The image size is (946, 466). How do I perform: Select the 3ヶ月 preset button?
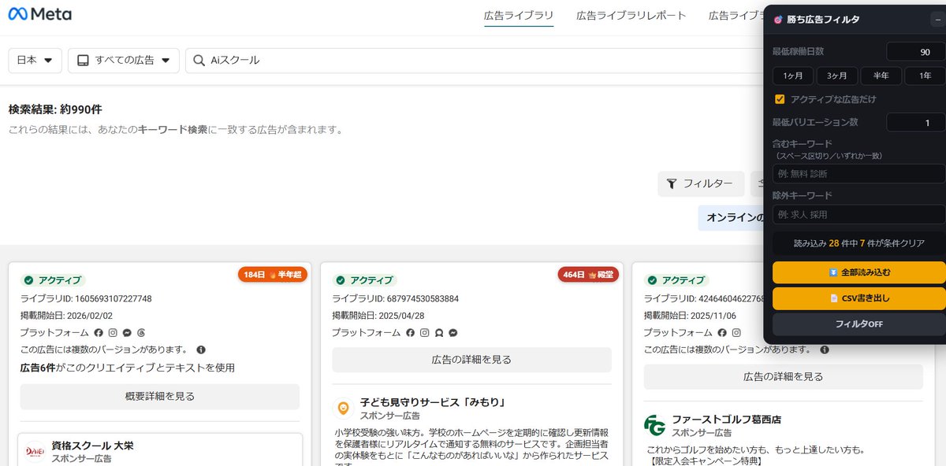(836, 76)
